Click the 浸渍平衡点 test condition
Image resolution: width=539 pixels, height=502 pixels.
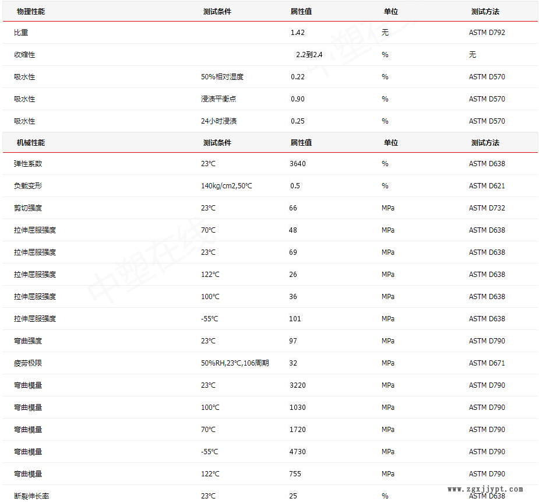(x=219, y=99)
